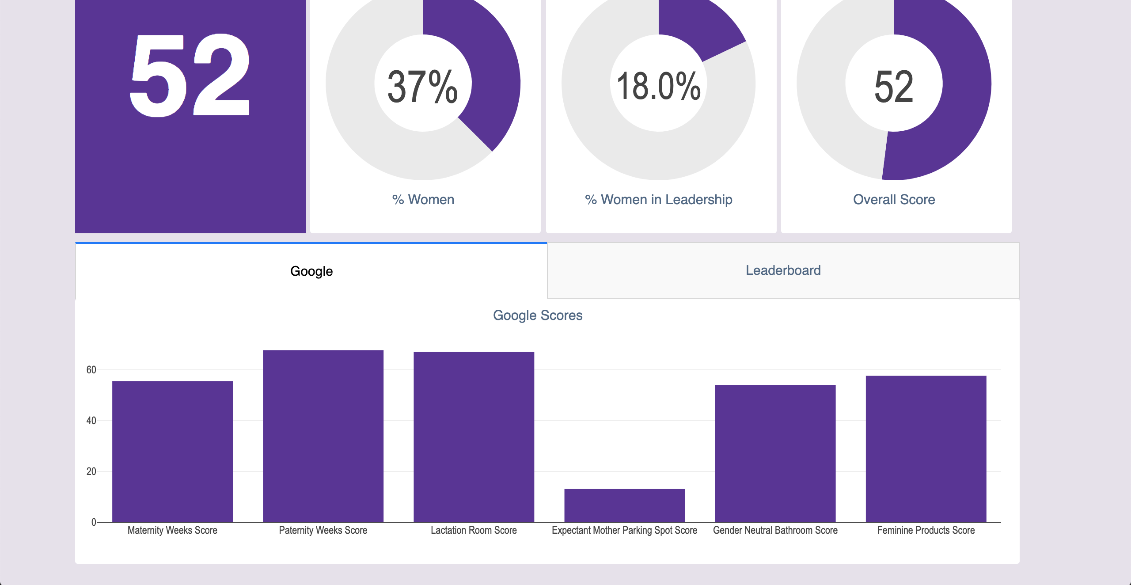Click the Maternity Weeks Score bar

pos(172,451)
